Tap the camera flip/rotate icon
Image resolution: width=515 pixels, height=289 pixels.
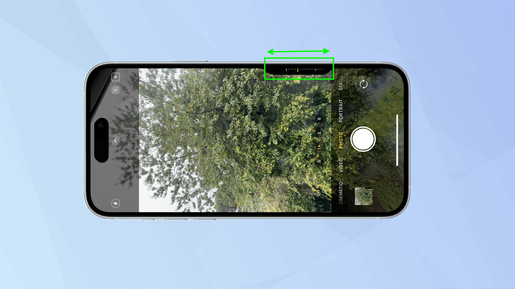(x=363, y=84)
